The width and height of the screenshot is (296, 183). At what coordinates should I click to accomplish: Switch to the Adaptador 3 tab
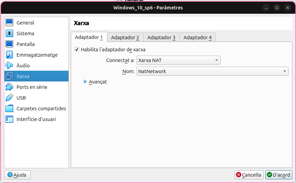[161, 38]
